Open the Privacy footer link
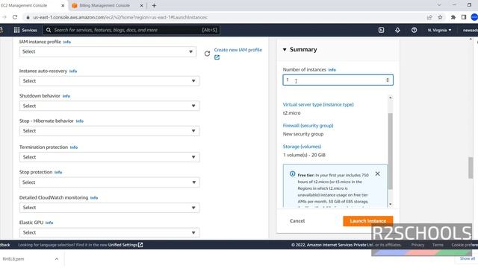The width and height of the screenshot is (478, 268). coord(418,245)
